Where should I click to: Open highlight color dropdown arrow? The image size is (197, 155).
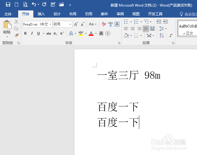tap(86, 33)
